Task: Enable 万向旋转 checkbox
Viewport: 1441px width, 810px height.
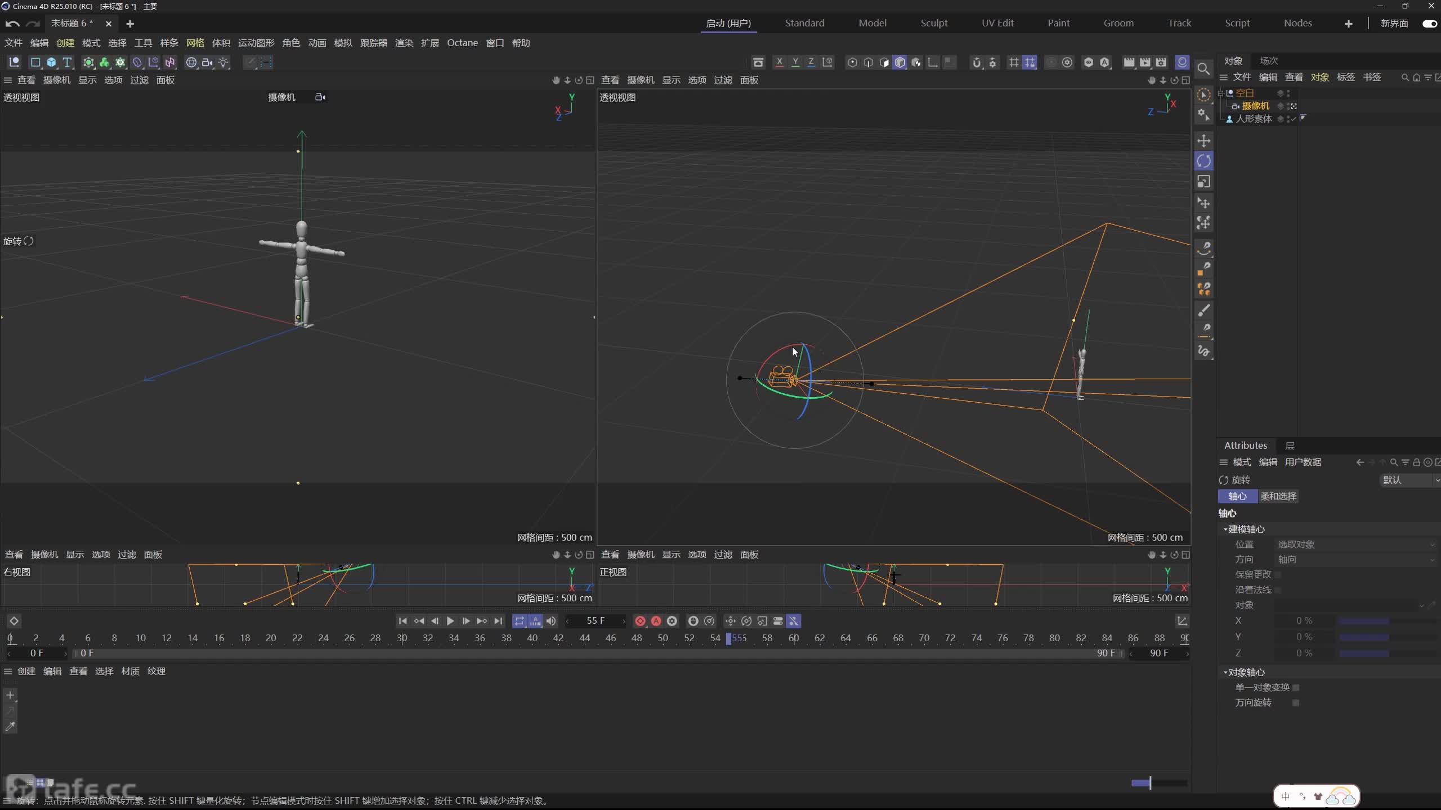Action: point(1296,703)
